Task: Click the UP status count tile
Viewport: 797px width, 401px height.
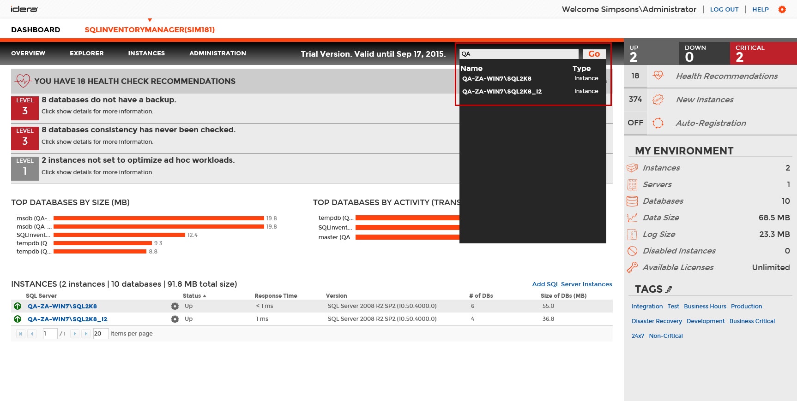Action: pos(651,53)
